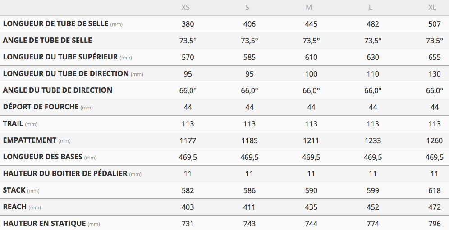Viewport: 449px width, 230px height.
Task: Click the Hauteur en statique row label
Action: 44,224
